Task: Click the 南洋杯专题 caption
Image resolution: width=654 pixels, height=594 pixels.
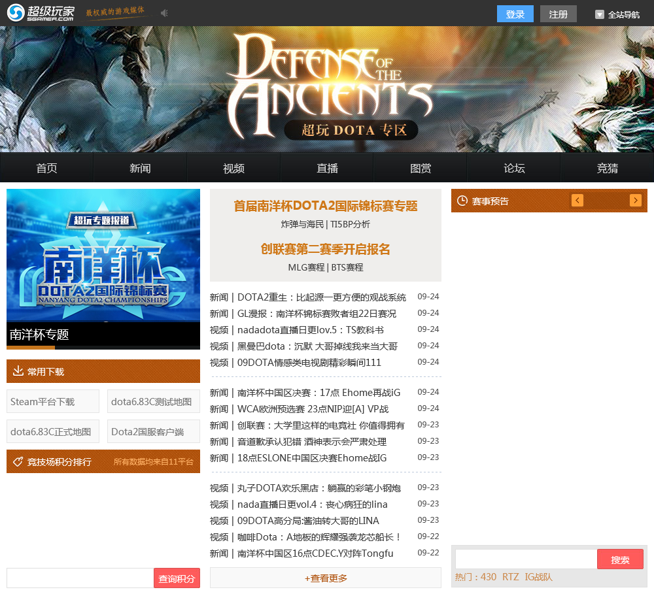Action: (39, 335)
